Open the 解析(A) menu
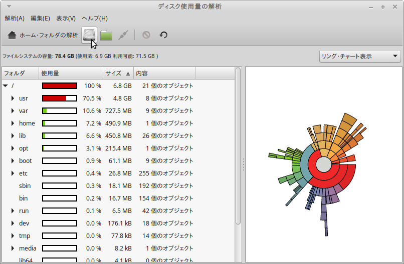 15,18
